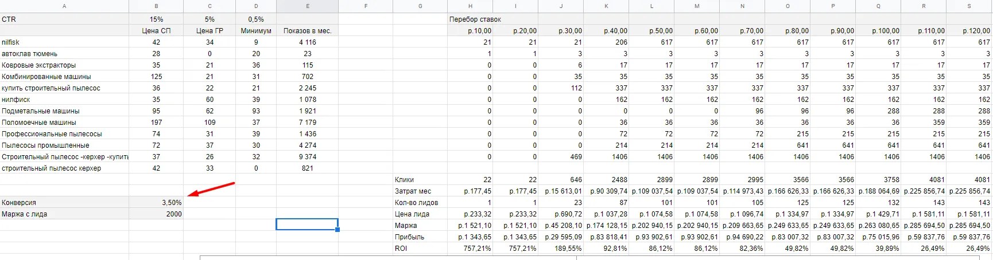Click the 'Показов в мес.' header cell
Viewport: 993px width, 260px height.
(307, 30)
